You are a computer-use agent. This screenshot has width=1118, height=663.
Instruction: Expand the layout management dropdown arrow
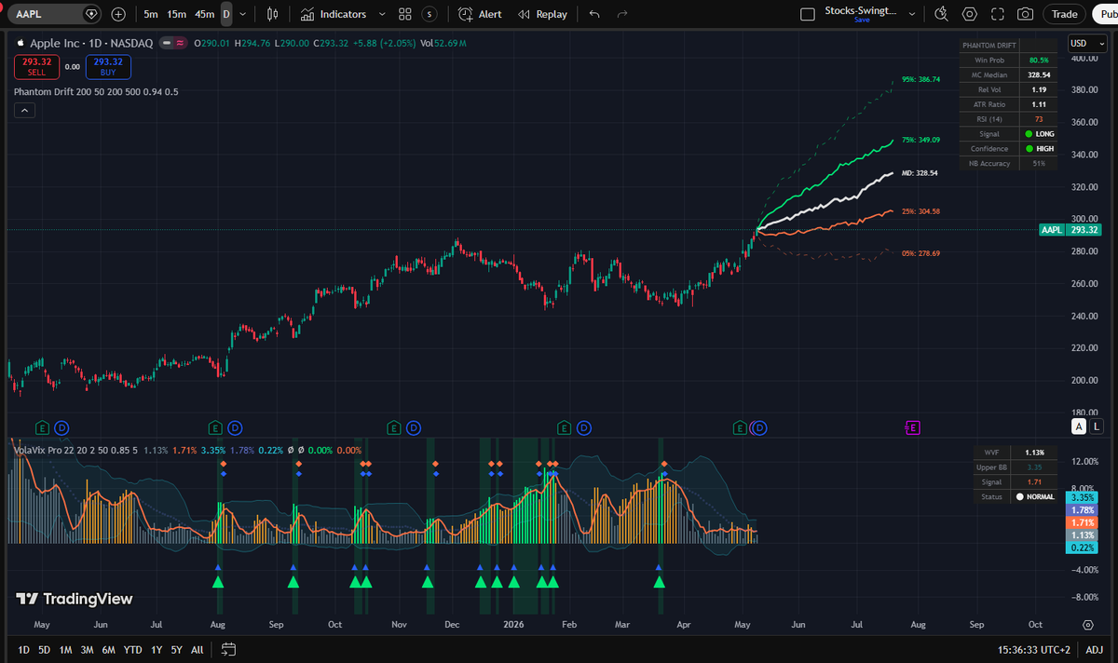coord(911,14)
